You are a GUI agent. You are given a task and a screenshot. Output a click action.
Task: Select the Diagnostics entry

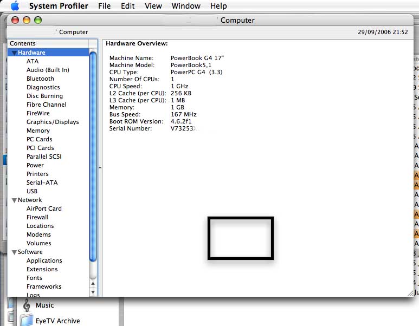43,87
